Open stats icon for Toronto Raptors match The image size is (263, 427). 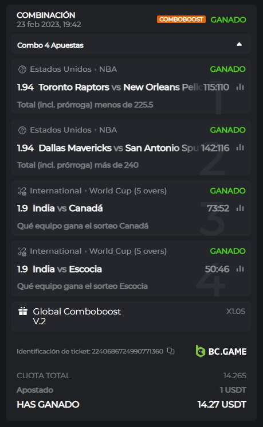click(240, 87)
